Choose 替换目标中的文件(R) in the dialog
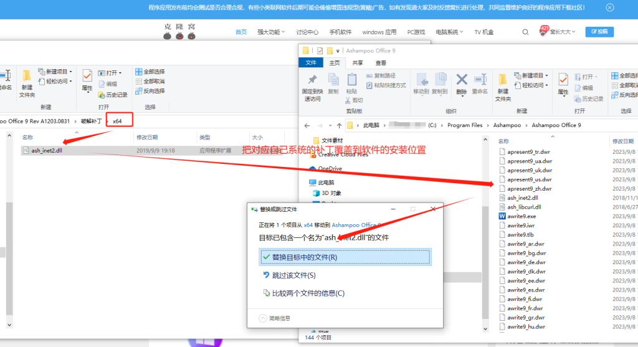638x347 pixels. point(345,257)
